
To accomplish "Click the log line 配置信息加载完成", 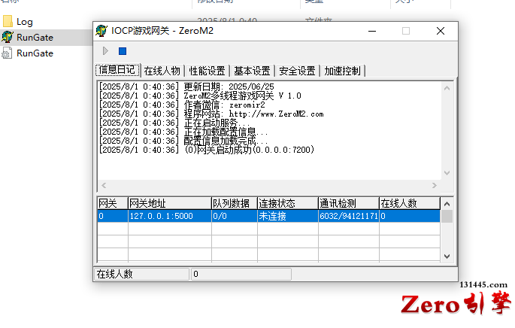I will [x=183, y=141].
